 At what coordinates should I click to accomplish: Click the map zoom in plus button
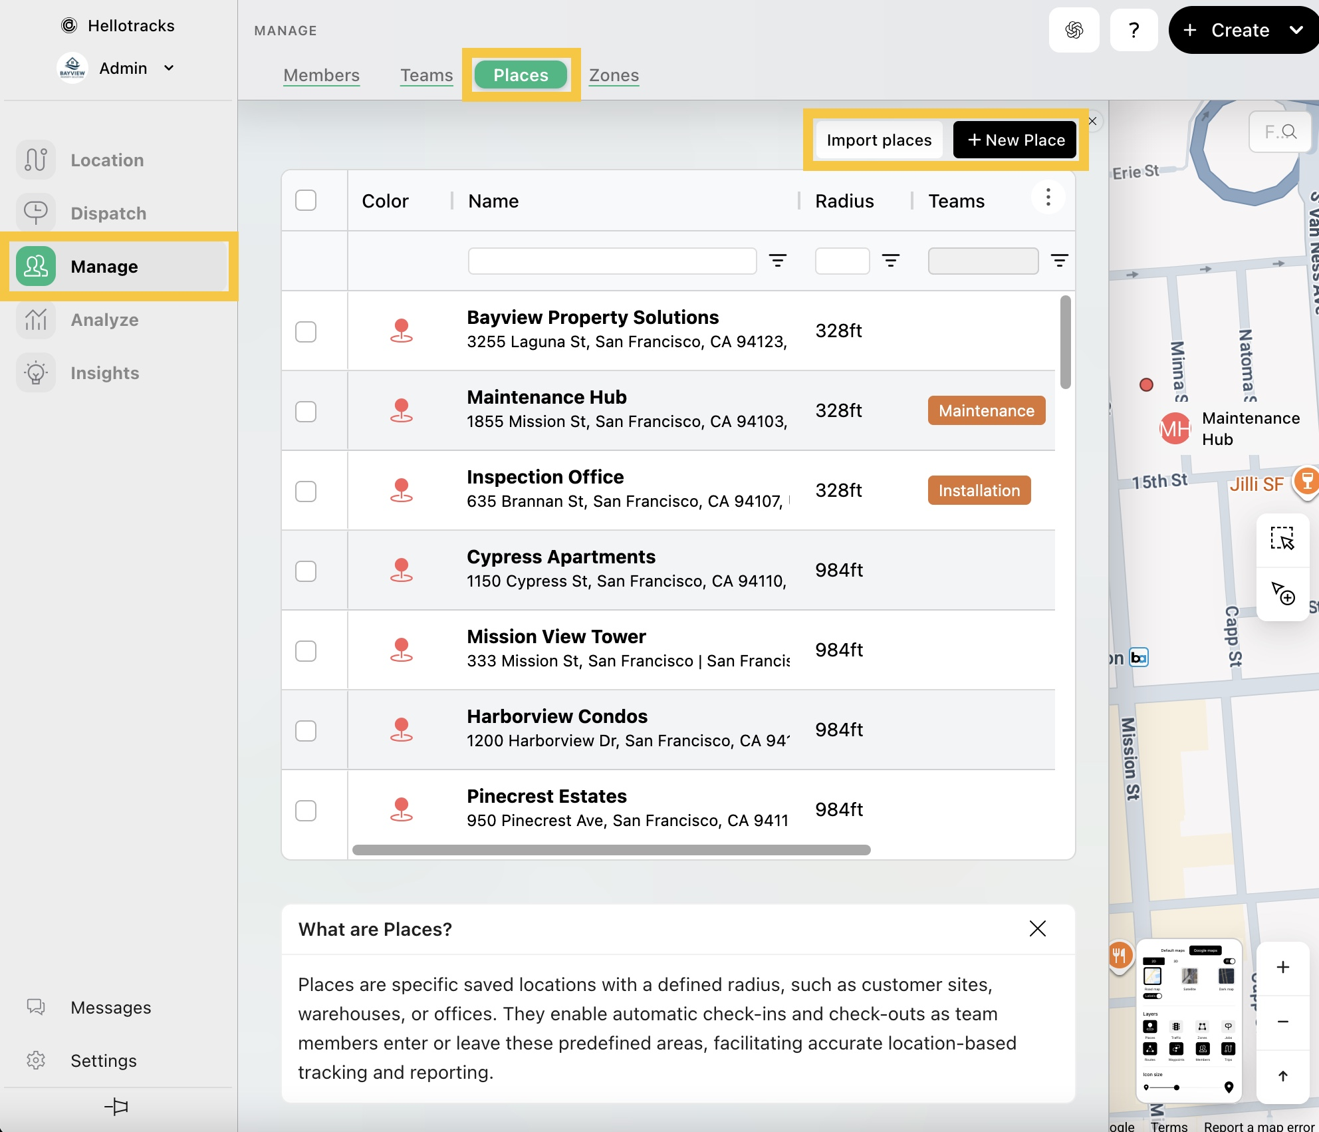(1282, 968)
